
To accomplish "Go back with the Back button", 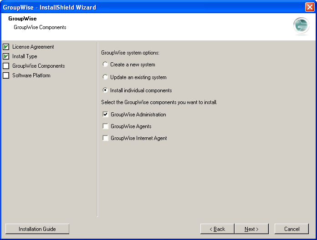I will pyautogui.click(x=217, y=229).
